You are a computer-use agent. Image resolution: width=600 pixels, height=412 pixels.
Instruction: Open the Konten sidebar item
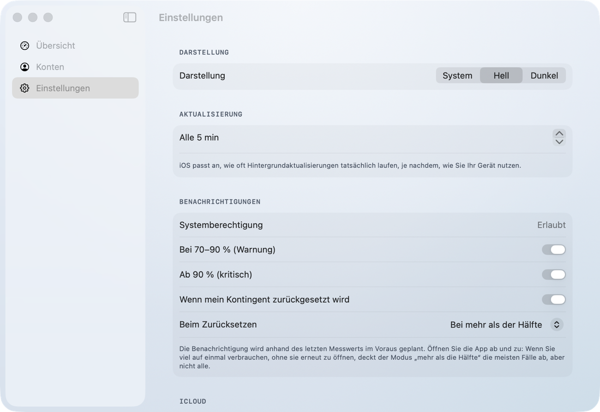coord(75,67)
